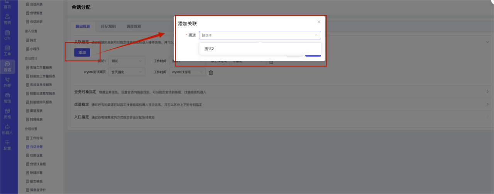Image resolution: width=494 pixels, height=194 pixels.
Task: Open the 全天指定 dropdown
Action: [127, 72]
